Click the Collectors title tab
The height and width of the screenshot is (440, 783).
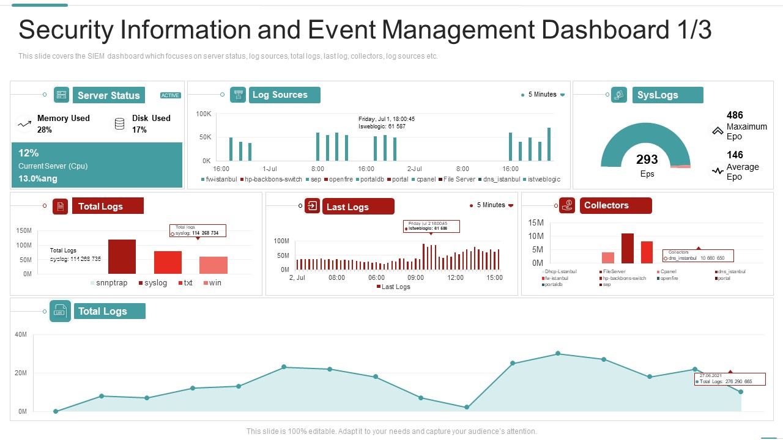pyautogui.click(x=615, y=205)
